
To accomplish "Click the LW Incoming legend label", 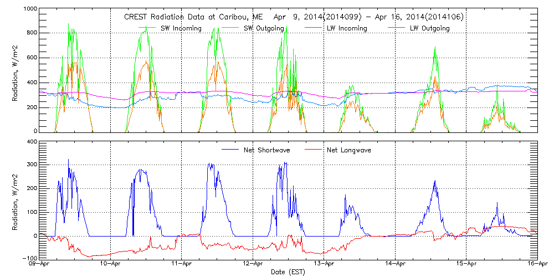I will point(346,28).
